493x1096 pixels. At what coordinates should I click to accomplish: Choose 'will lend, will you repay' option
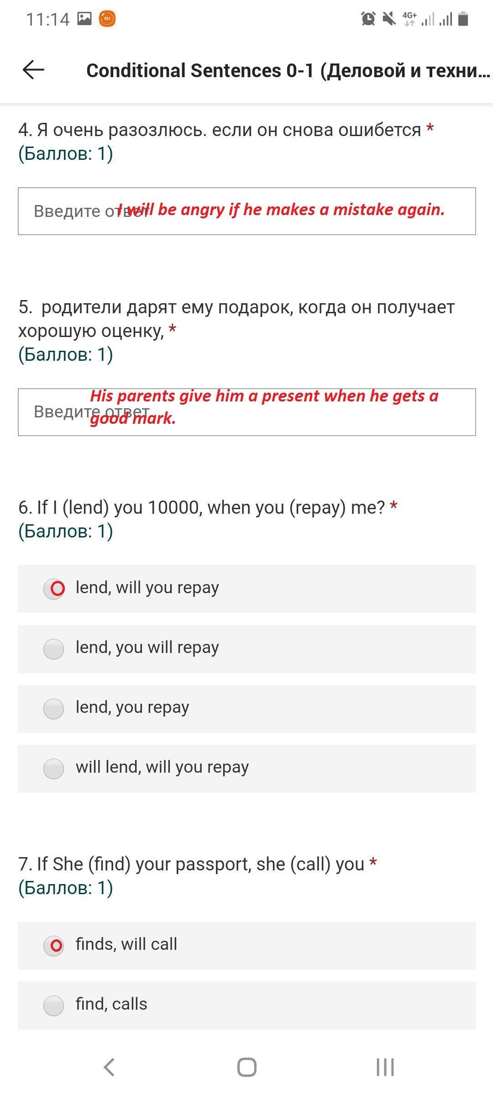pos(247,768)
